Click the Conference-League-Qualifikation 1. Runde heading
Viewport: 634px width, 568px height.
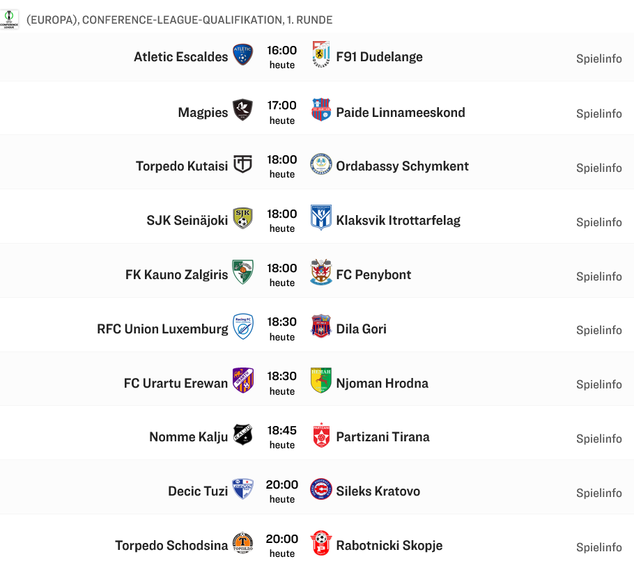179,20
